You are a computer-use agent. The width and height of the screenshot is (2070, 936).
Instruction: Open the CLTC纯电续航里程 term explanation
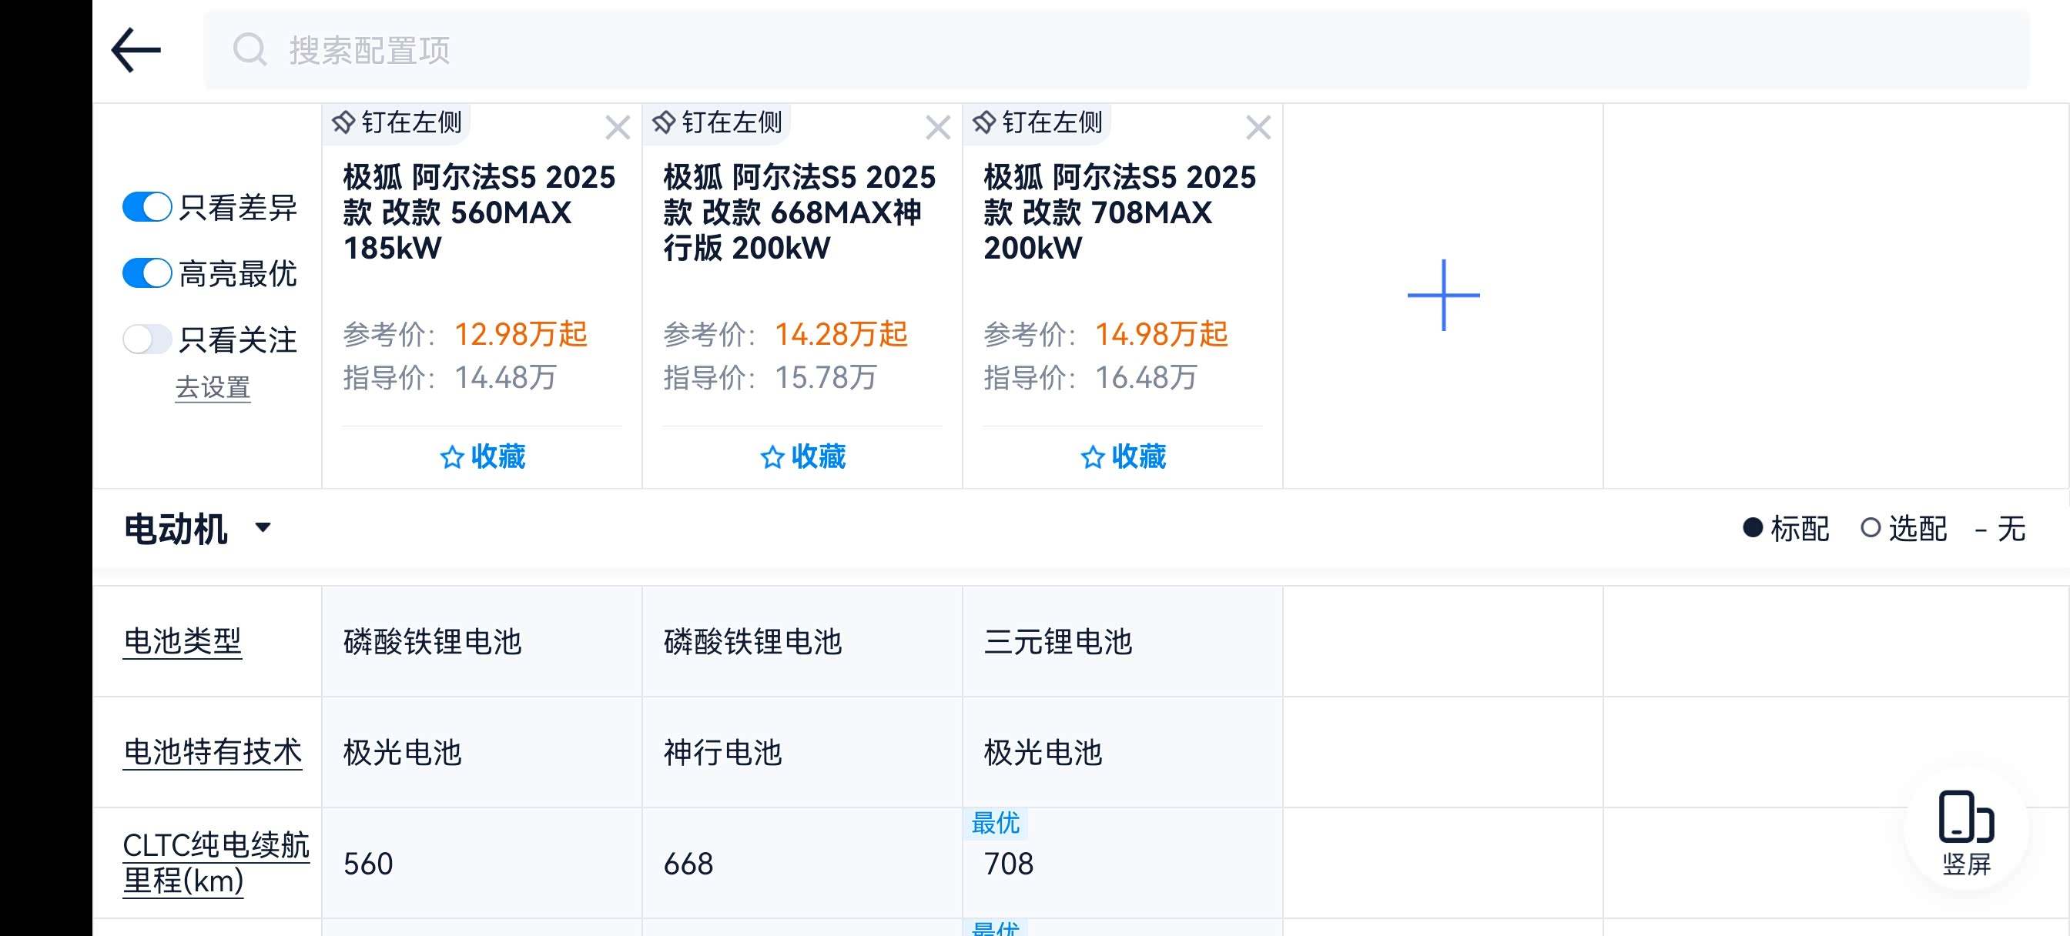pos(216,863)
